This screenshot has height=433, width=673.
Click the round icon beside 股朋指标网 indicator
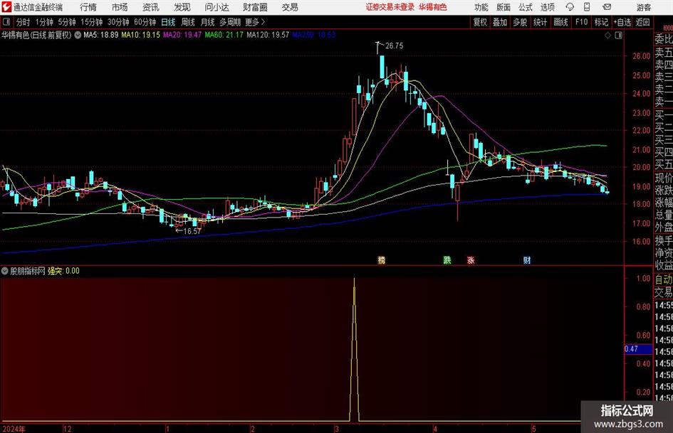5,271
